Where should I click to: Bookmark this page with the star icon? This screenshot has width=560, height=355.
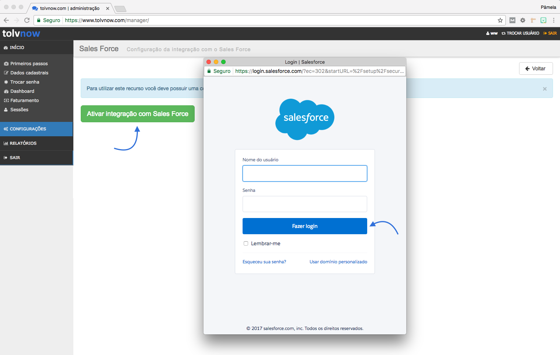500,20
